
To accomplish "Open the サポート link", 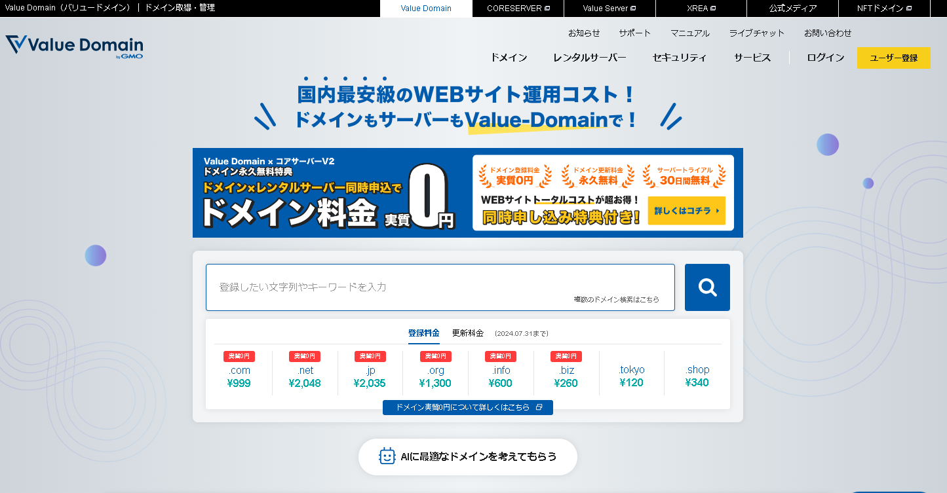I will pyautogui.click(x=635, y=33).
